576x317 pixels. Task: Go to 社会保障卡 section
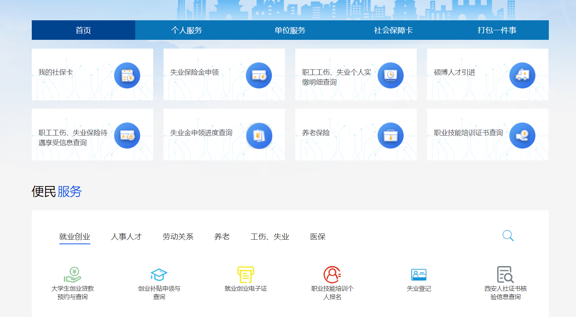[393, 30]
